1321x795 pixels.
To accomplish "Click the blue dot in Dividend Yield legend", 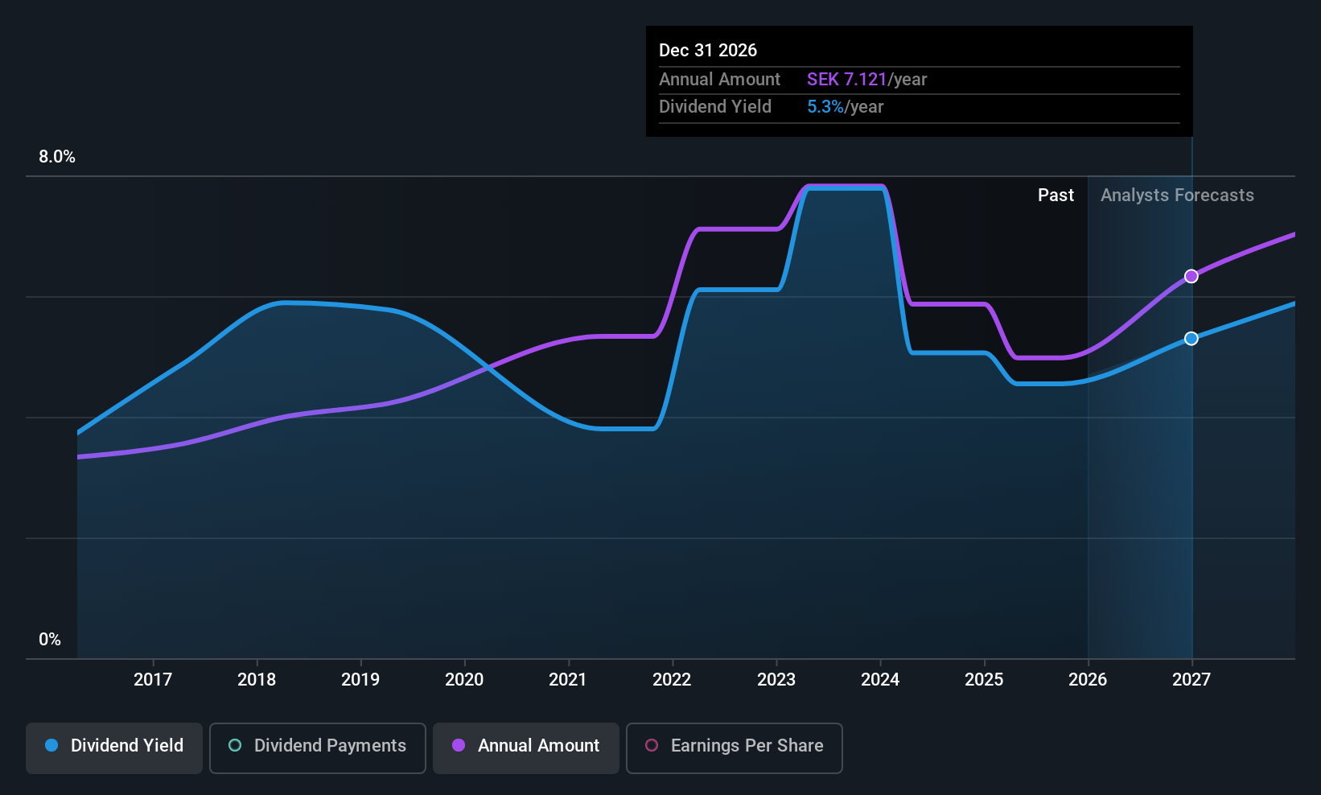I will [51, 745].
